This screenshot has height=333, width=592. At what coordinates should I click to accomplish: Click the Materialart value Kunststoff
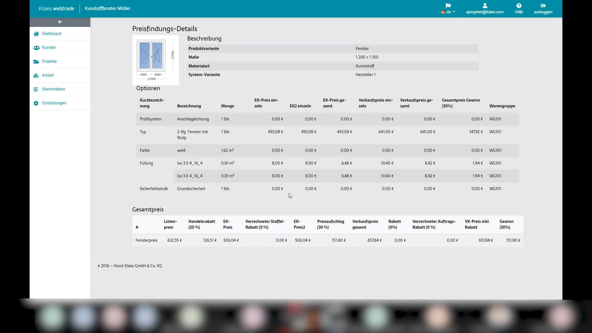[x=365, y=66]
